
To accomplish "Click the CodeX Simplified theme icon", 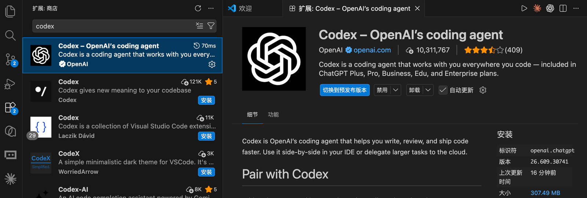I will 41,163.
